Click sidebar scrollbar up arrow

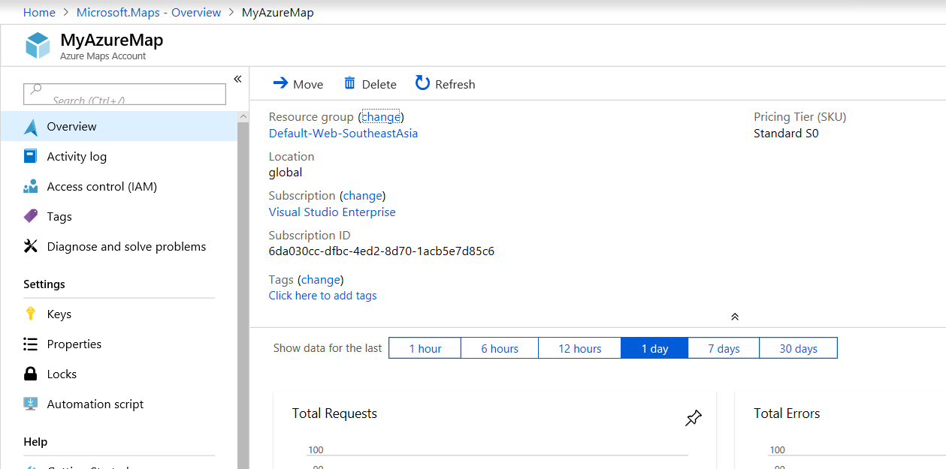pyautogui.click(x=243, y=117)
